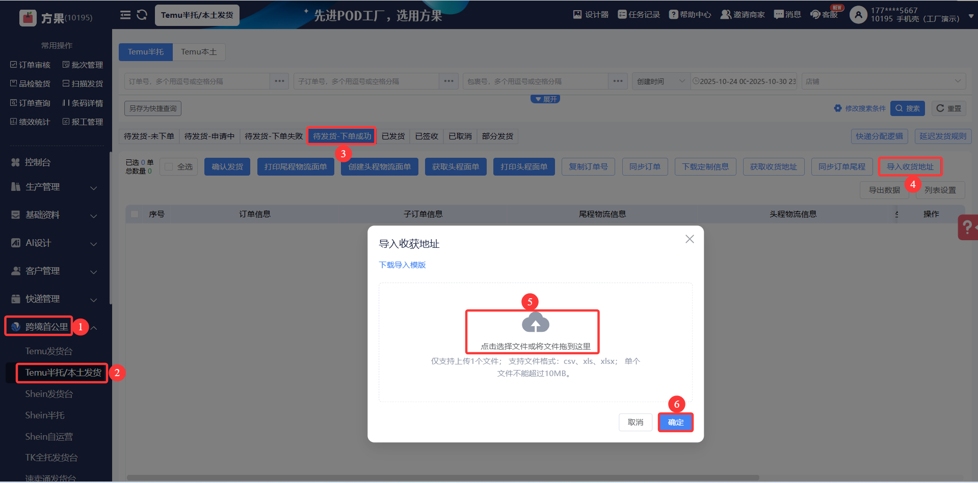This screenshot has width=978, height=483.
Task: Click the 导入收货地址 button
Action: coord(910,167)
